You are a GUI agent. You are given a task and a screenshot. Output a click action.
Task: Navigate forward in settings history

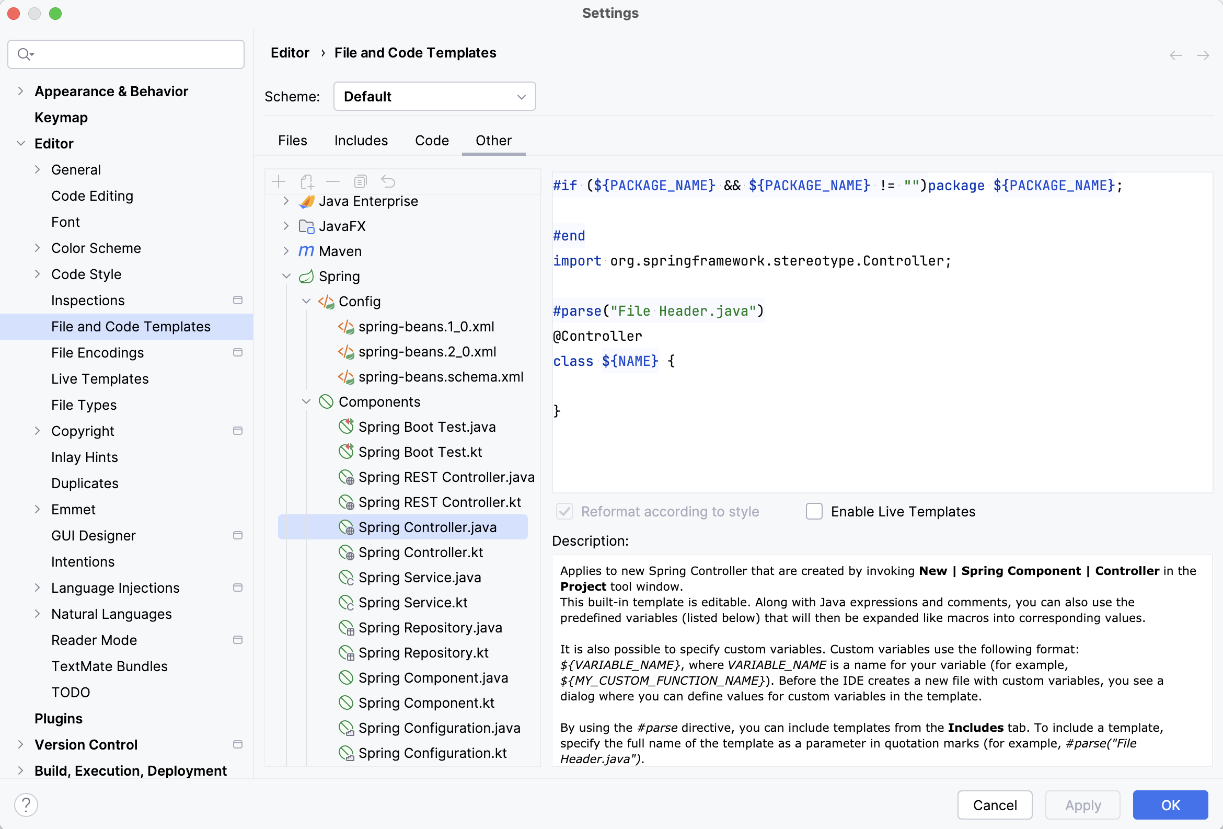[x=1204, y=55]
